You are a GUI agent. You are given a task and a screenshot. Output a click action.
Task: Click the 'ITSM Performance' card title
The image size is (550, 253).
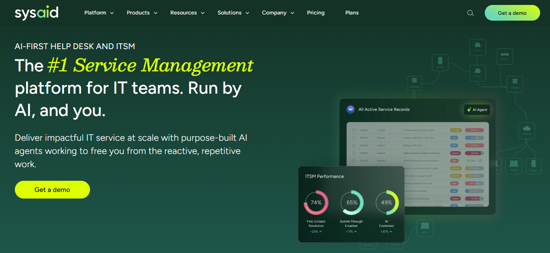325,176
